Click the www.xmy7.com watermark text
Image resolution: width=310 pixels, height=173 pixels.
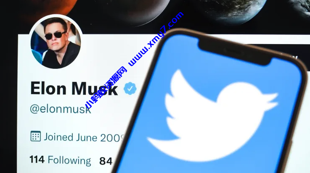[x=156, y=39]
